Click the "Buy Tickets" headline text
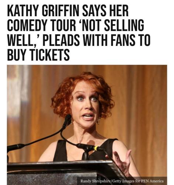 tap(38, 55)
